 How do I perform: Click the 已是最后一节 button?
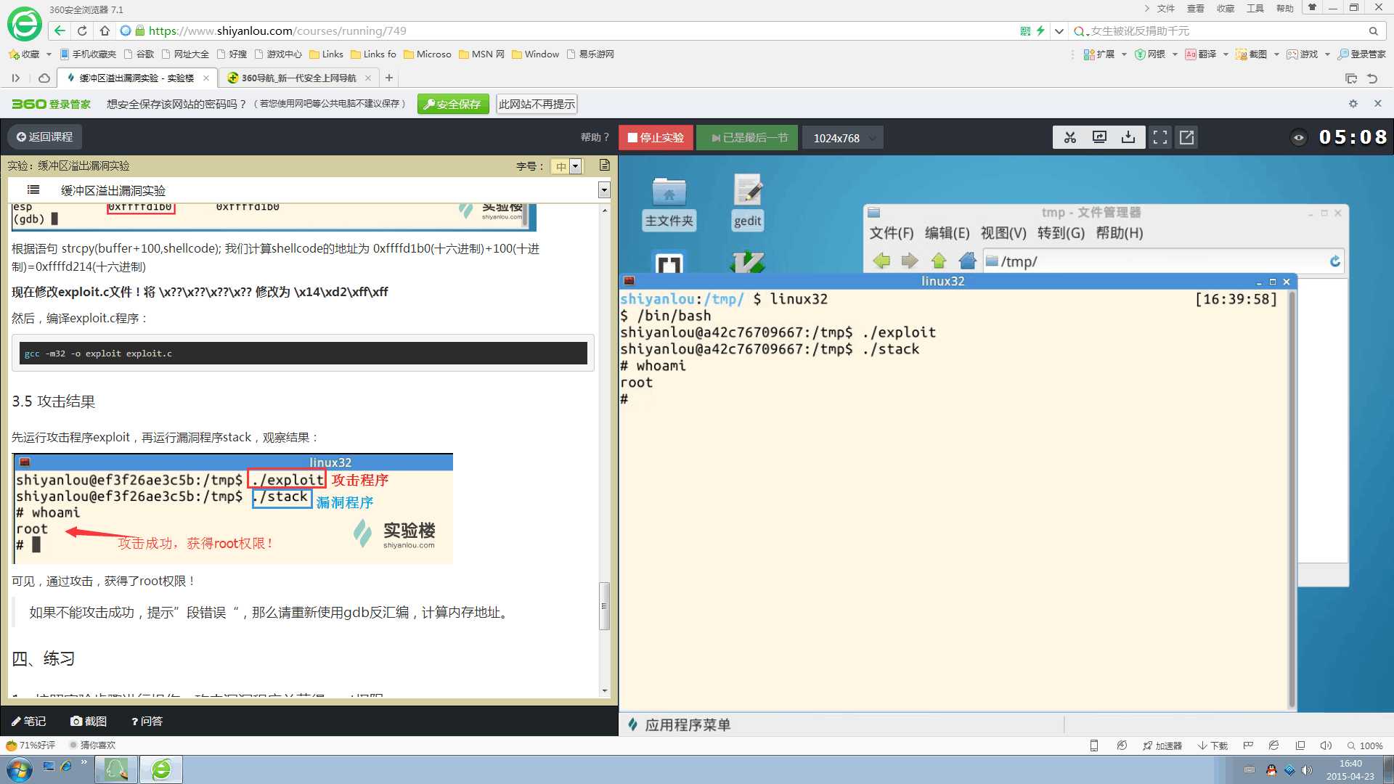pyautogui.click(x=748, y=138)
